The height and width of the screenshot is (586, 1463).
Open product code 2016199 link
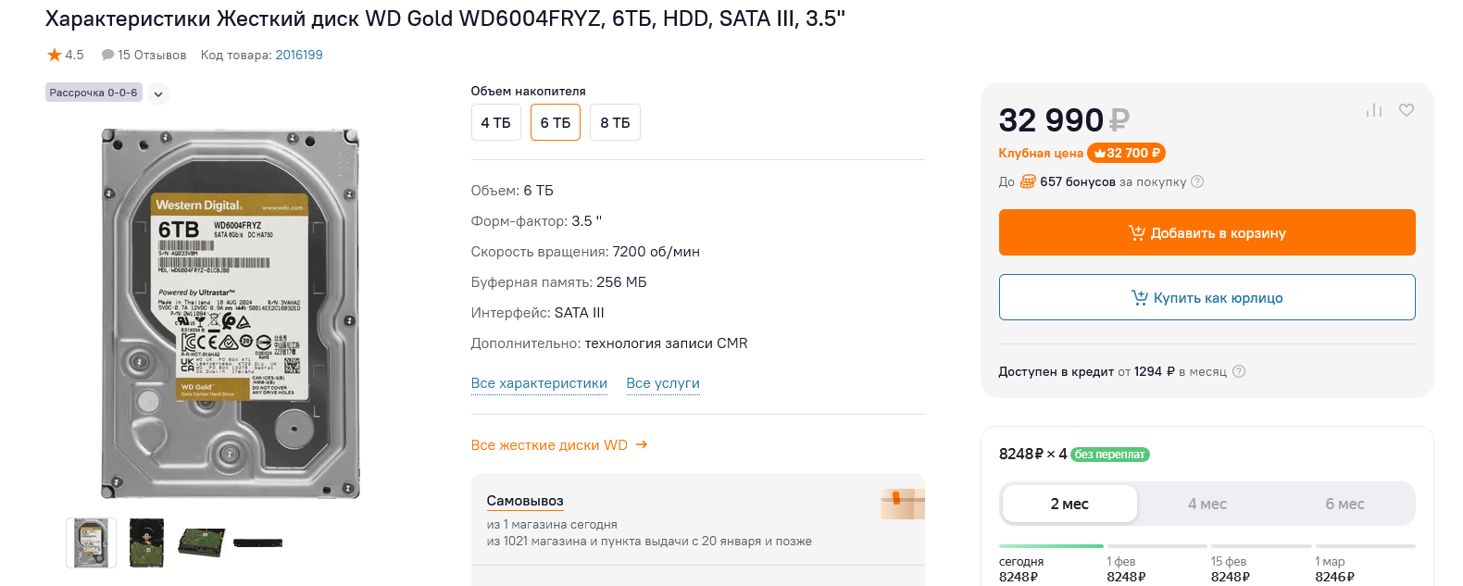click(x=299, y=55)
